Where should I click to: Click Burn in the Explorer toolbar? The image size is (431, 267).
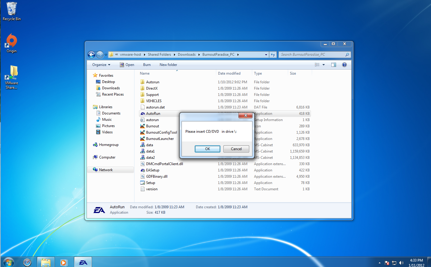pyautogui.click(x=147, y=65)
